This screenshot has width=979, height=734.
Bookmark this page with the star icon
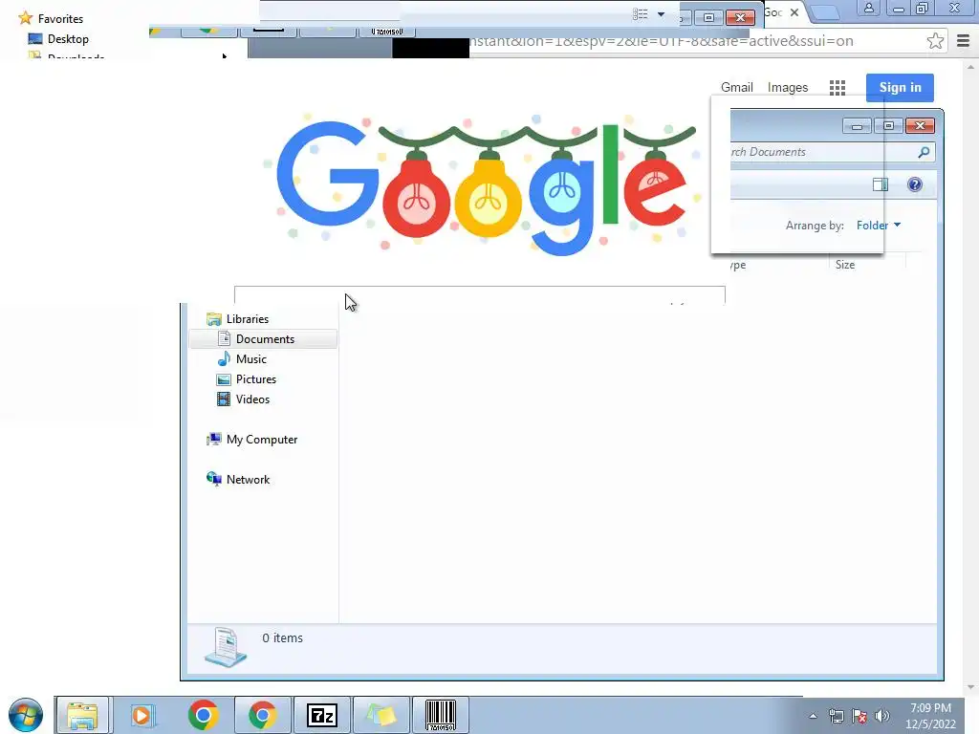[935, 41]
